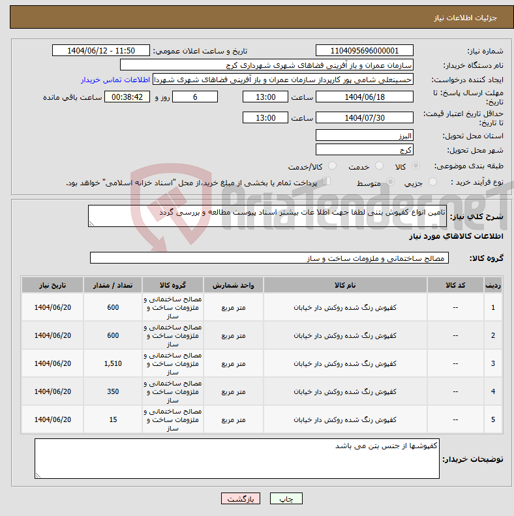The width and height of the screenshot is (514, 516).
Task: Click the response deadline time 13:00 field
Action: [265, 97]
